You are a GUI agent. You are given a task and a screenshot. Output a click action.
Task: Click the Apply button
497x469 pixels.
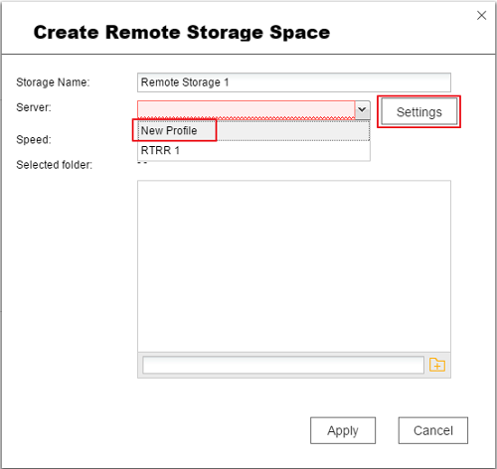coord(343,430)
